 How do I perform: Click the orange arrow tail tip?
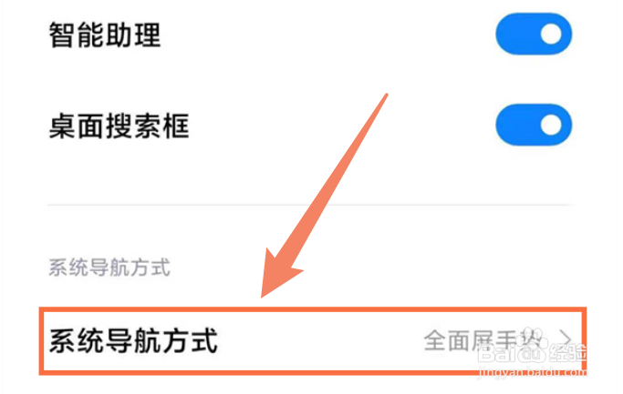tap(386, 96)
